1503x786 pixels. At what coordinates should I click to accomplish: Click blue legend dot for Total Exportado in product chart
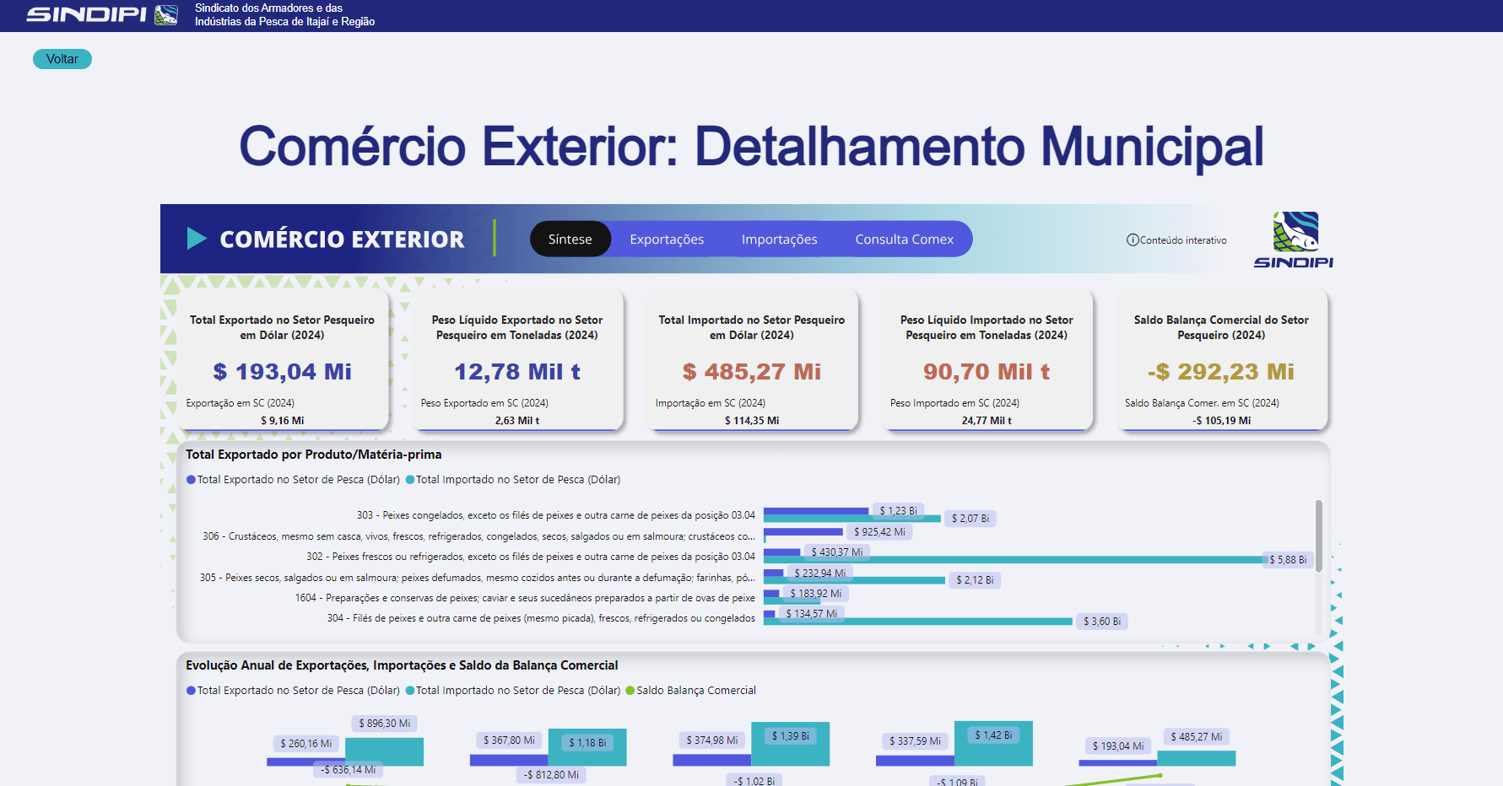(191, 480)
